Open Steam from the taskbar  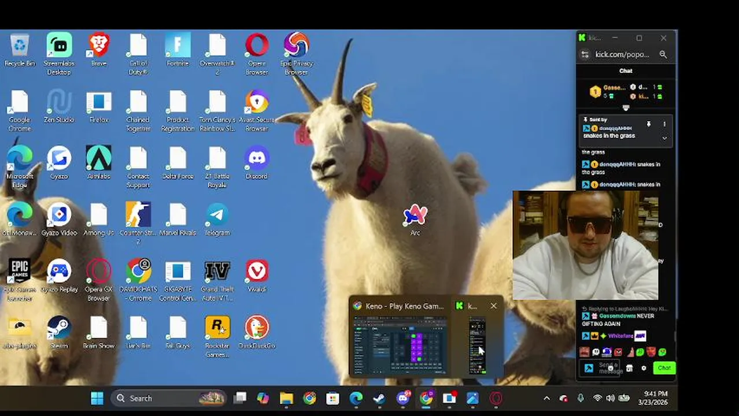379,398
